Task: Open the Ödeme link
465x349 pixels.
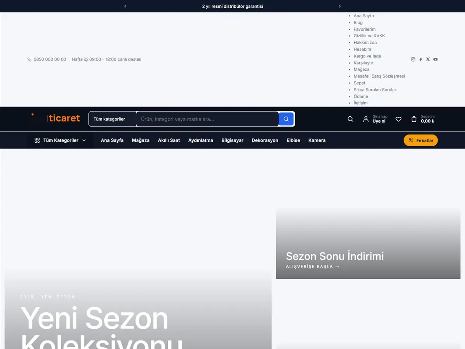Action: [x=361, y=96]
